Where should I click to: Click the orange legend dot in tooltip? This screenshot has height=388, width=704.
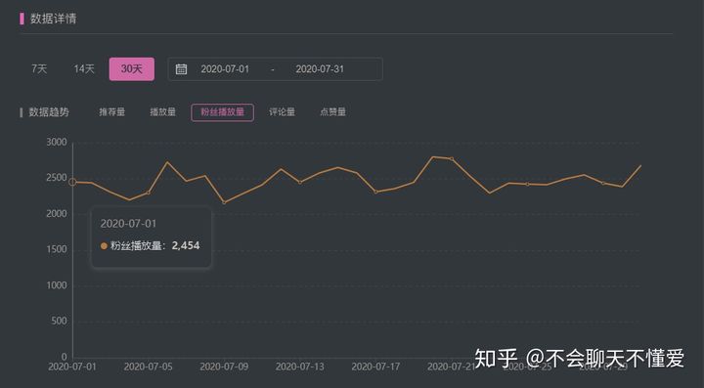[x=104, y=246]
